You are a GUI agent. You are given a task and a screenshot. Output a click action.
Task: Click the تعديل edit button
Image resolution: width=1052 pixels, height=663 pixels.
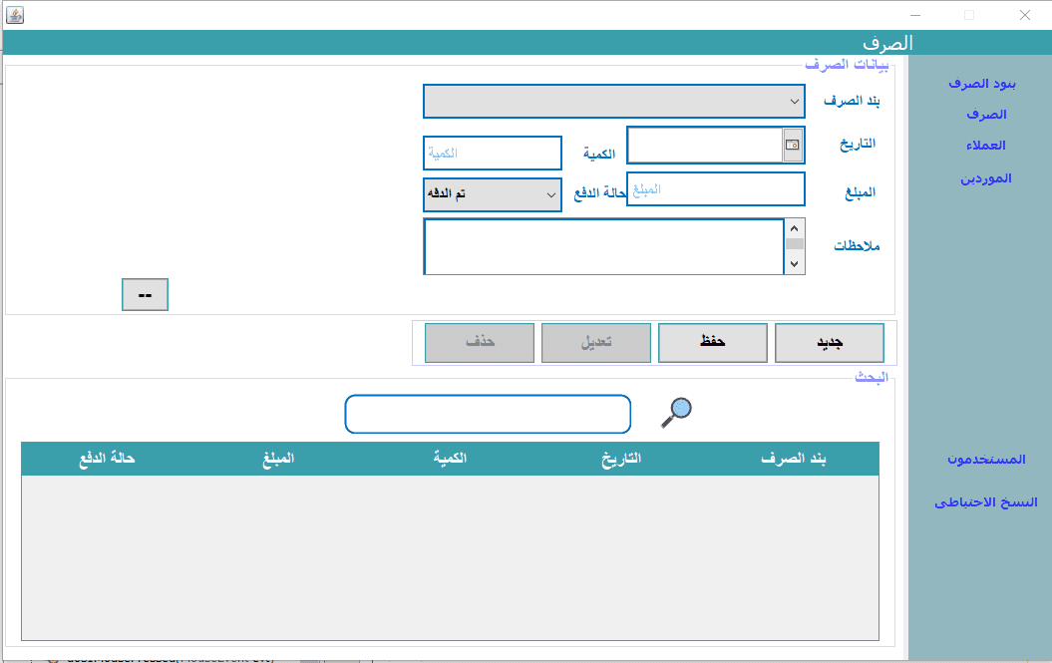point(595,343)
